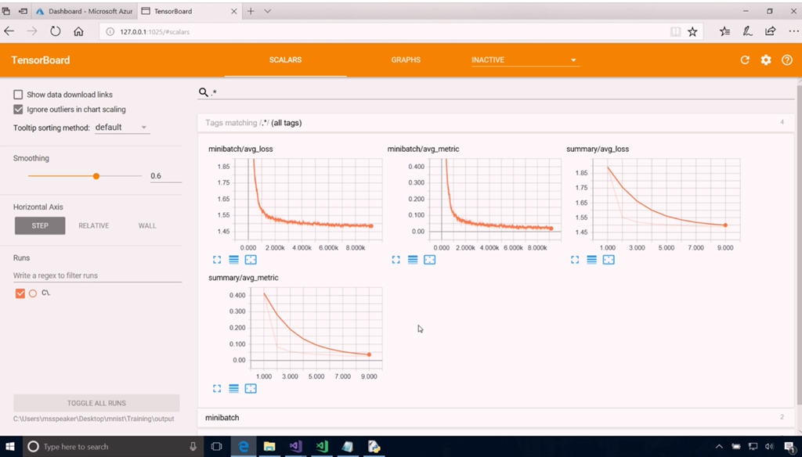802x457 pixels.
Task: Fit domain to data on summary/avg_loss chart
Action: (609, 260)
